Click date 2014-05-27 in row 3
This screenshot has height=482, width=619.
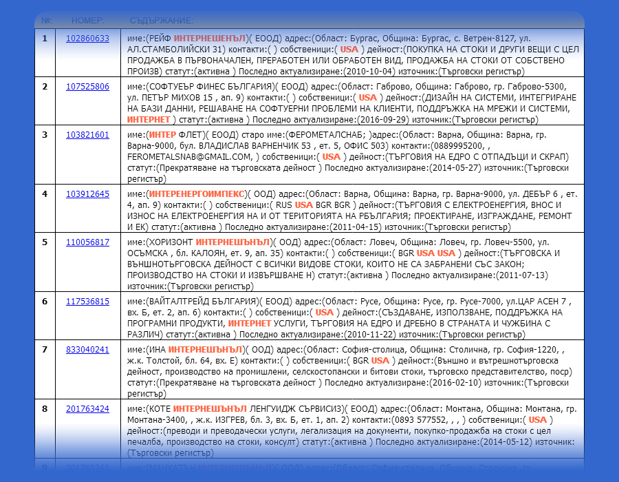pos(455,168)
